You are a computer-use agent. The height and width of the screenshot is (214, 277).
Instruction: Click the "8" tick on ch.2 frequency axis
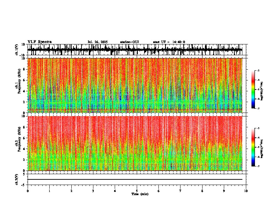point(24,127)
